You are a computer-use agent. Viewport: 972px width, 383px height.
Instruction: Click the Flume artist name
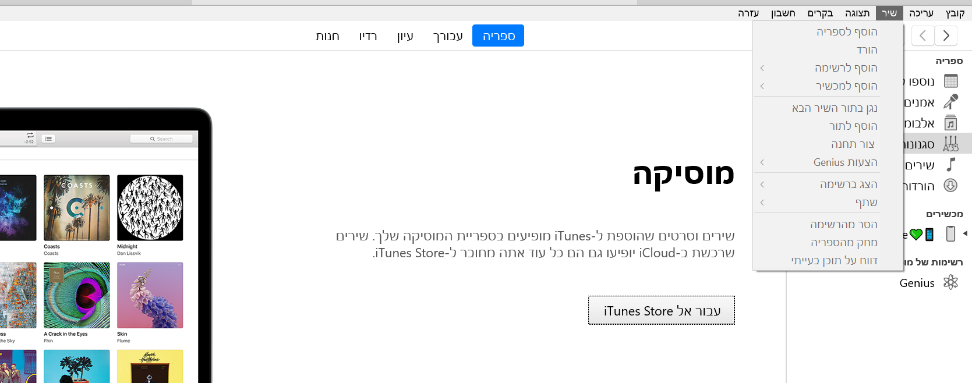coord(123,341)
